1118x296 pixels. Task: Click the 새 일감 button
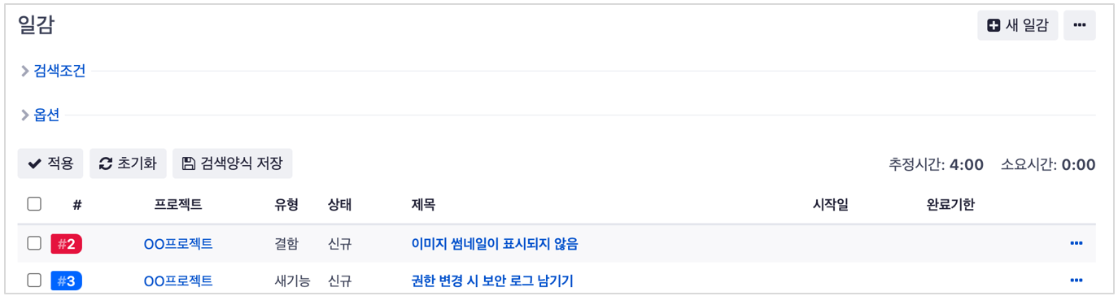click(x=1017, y=25)
